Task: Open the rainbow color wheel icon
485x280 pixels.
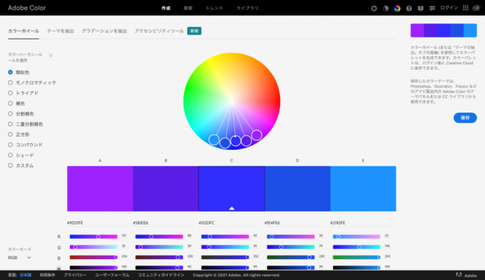Action: pyautogui.click(x=397, y=8)
